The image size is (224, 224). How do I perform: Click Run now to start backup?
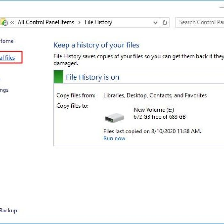point(114,138)
